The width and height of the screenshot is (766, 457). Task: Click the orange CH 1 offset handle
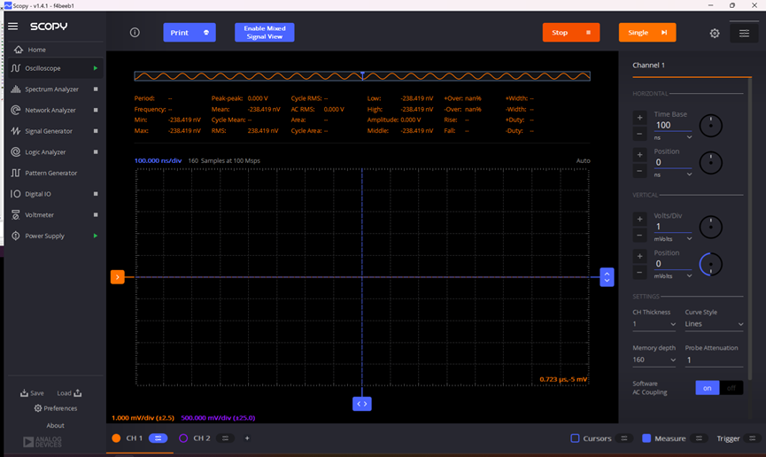(117, 277)
